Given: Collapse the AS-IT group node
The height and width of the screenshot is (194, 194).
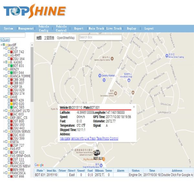Looking at the screenshot, I should tap(4, 48).
